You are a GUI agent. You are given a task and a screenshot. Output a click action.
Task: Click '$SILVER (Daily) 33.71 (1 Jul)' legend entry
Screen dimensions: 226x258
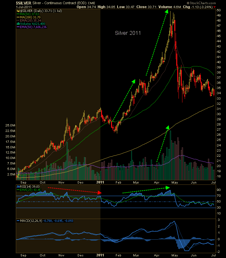pyautogui.click(x=41, y=11)
